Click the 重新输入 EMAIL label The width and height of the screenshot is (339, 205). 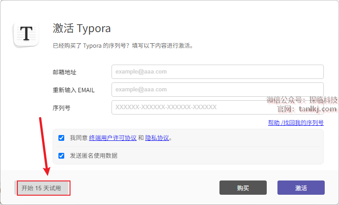74,90
